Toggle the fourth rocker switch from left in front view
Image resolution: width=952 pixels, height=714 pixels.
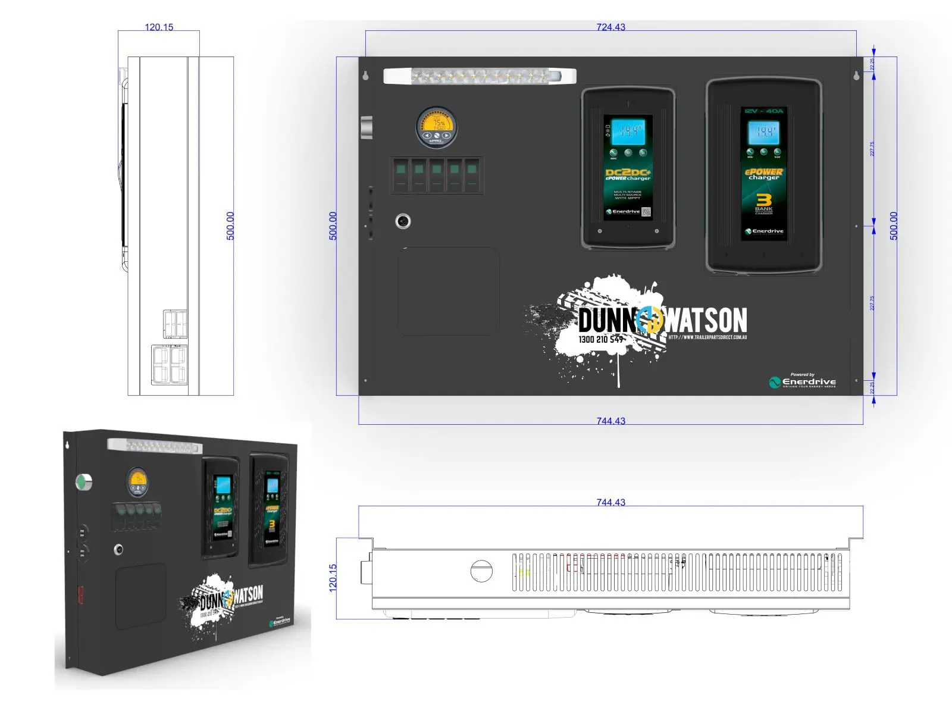[x=455, y=176]
